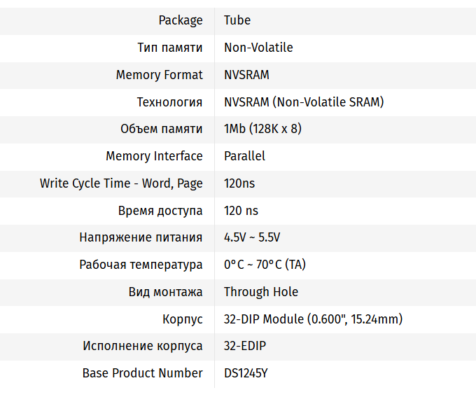
Task: Click the DS1245Y base product number
Action: tap(246, 373)
